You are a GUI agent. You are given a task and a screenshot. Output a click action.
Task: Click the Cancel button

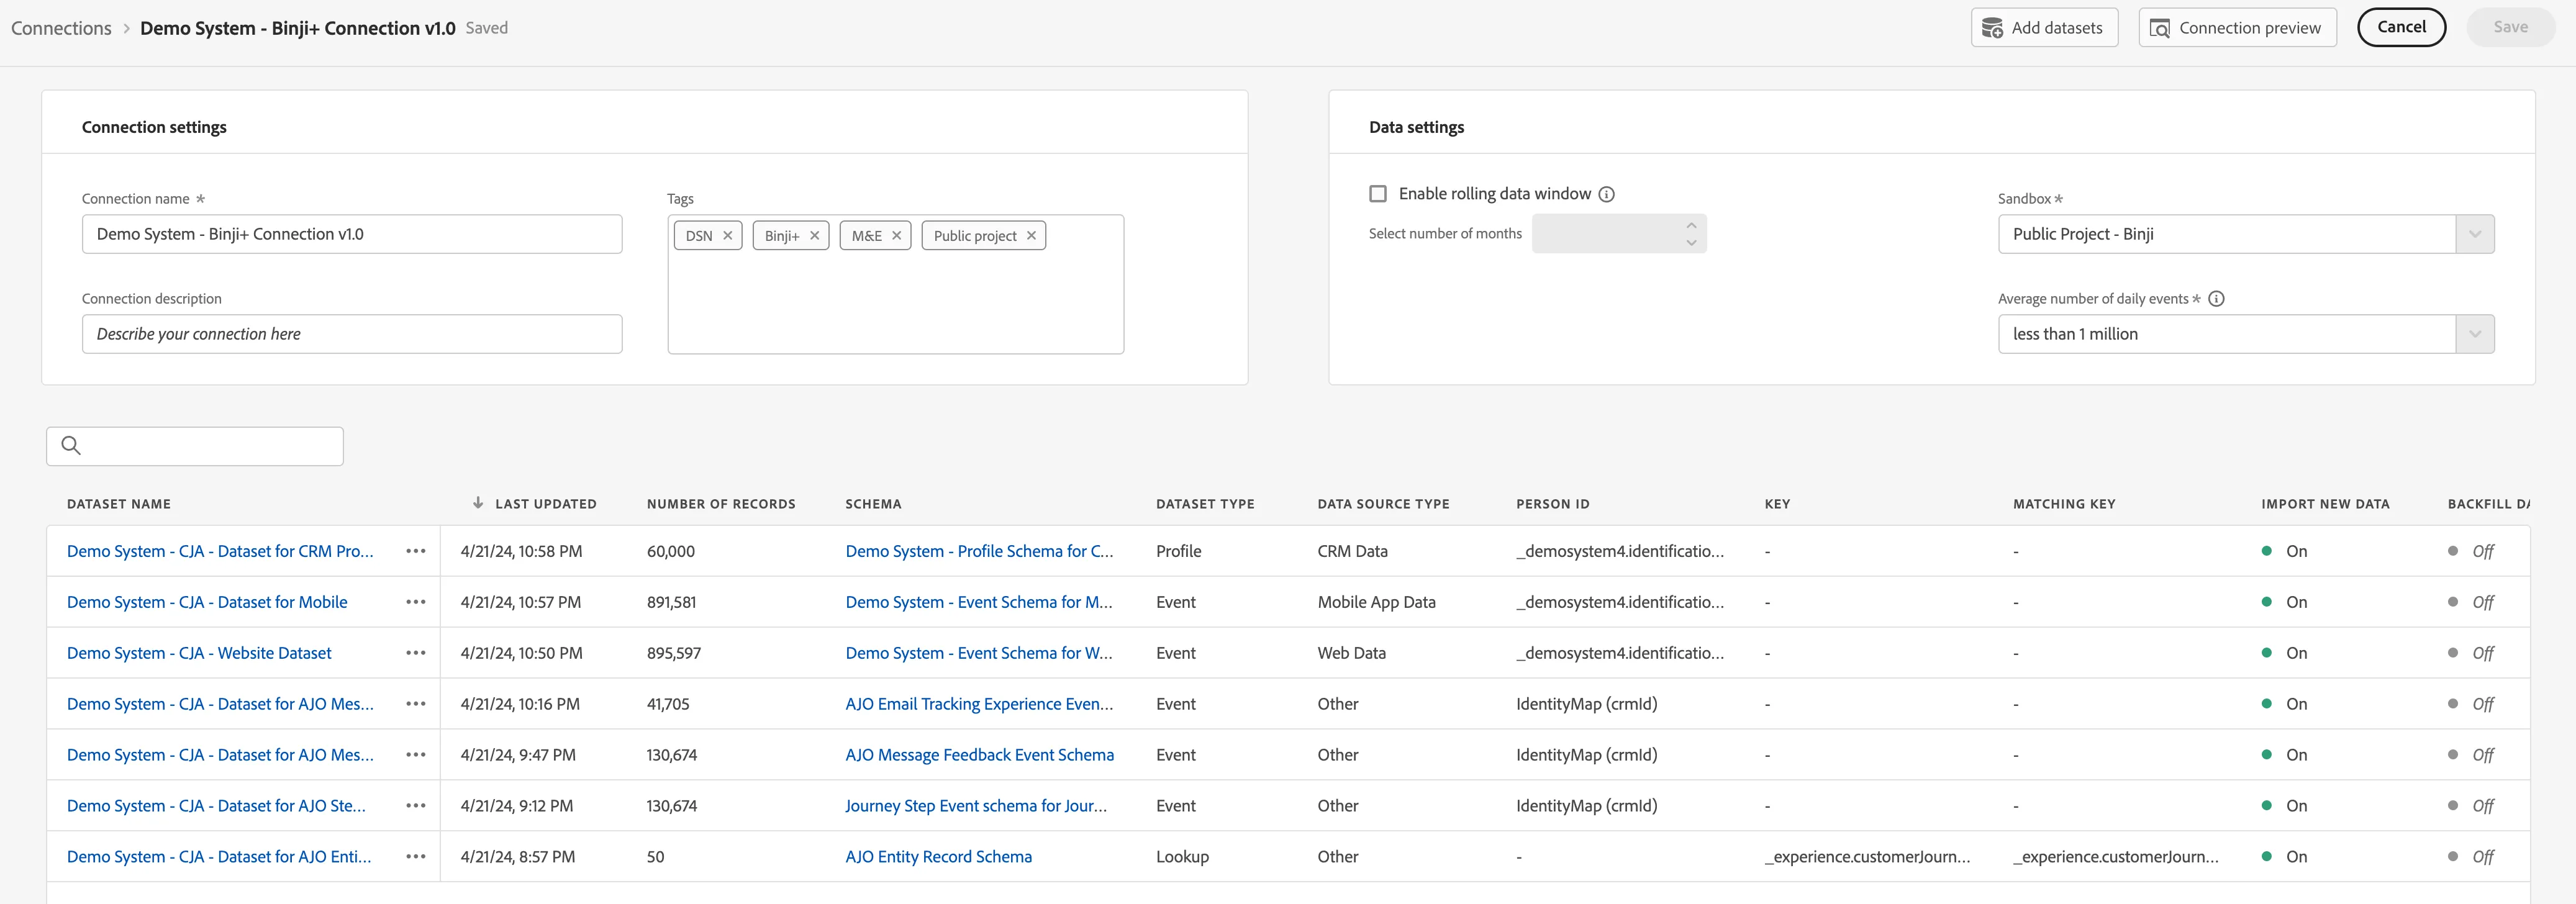pyautogui.click(x=2401, y=27)
